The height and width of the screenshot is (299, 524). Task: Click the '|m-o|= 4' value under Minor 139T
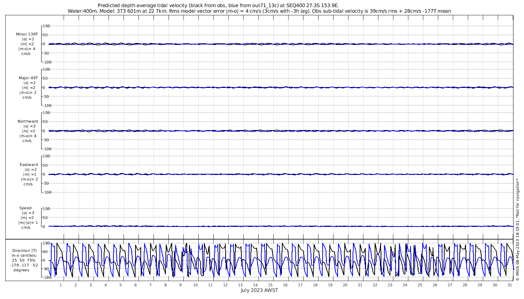click(x=28, y=49)
